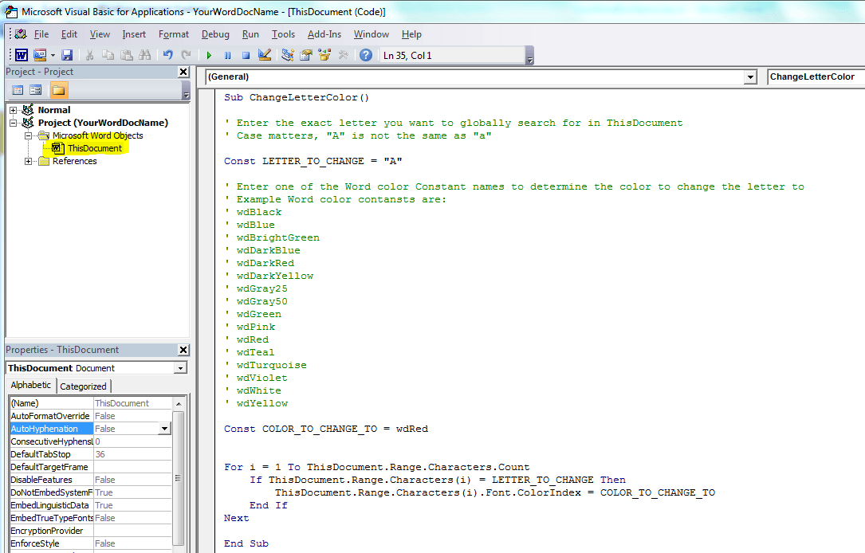The height and width of the screenshot is (553, 865).
Task: Collapse the Project (YourWordDocName) node
Action: click(14, 123)
